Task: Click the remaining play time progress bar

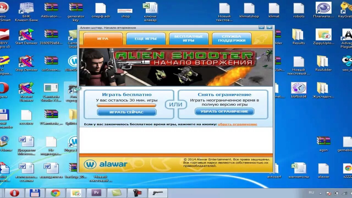Action: coord(127,105)
